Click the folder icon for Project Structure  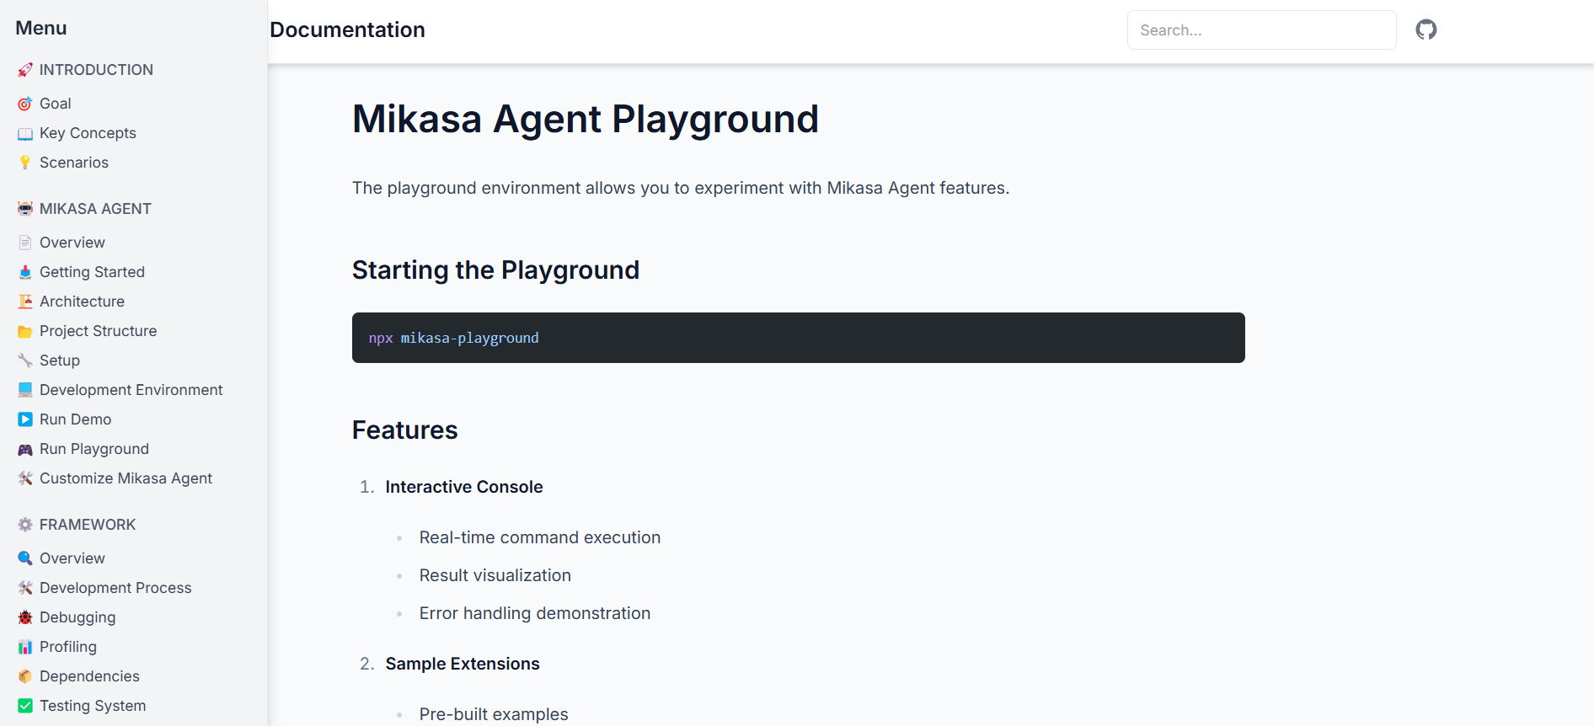[25, 332]
